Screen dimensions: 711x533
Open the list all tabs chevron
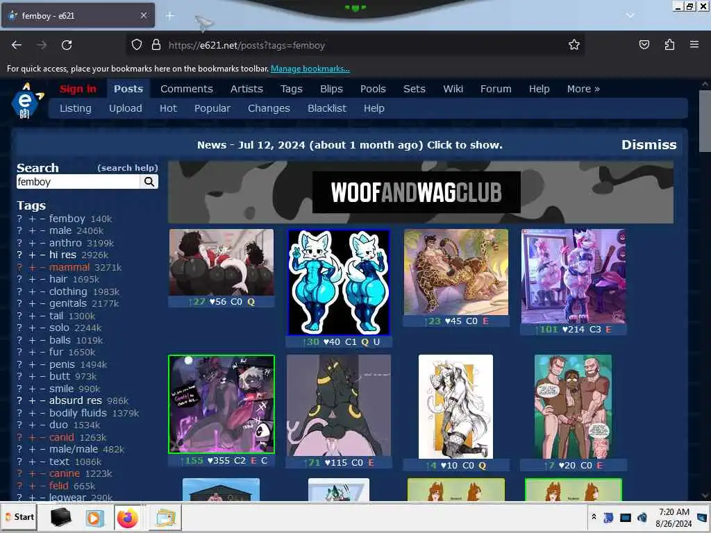(x=630, y=15)
